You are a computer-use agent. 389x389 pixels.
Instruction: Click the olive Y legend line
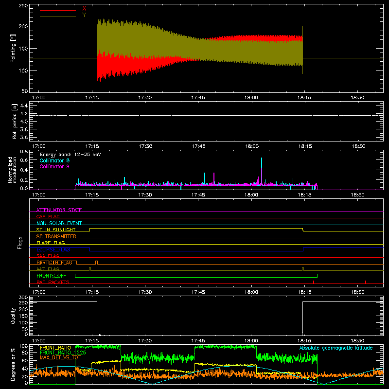(57, 17)
